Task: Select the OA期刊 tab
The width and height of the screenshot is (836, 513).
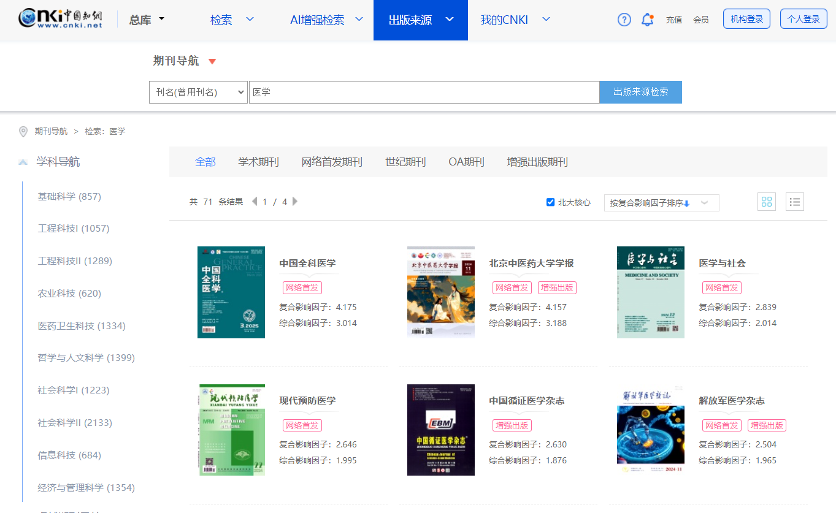Action: [466, 162]
